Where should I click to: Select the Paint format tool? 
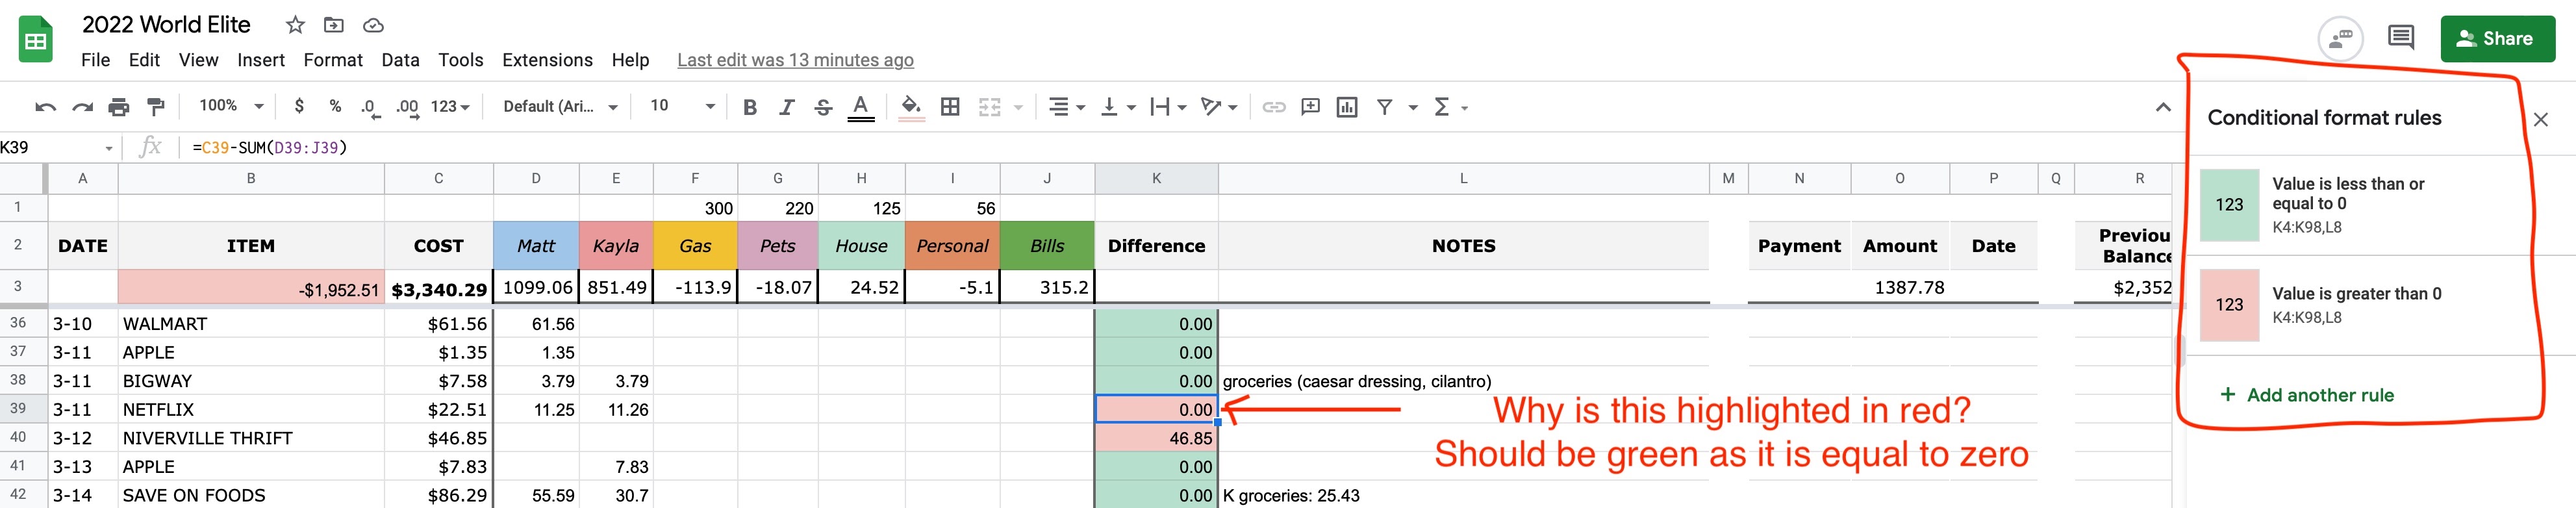click(x=156, y=107)
